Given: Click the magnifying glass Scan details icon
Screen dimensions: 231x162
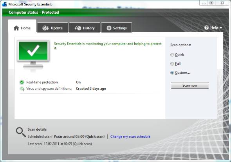Looking at the screenshot, I should click(21, 132).
